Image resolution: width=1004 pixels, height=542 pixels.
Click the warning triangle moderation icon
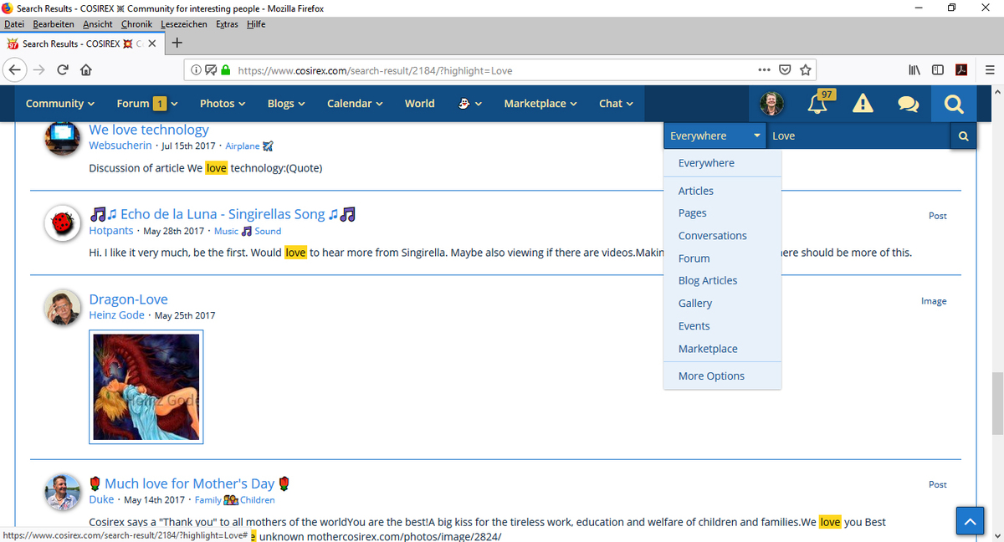pos(863,104)
